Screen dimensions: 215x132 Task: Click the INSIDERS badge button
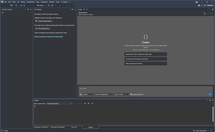point(210,6)
